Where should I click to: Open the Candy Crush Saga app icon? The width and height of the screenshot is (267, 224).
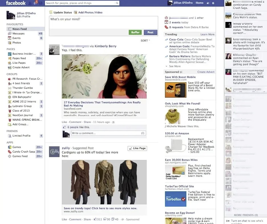tap(10, 152)
